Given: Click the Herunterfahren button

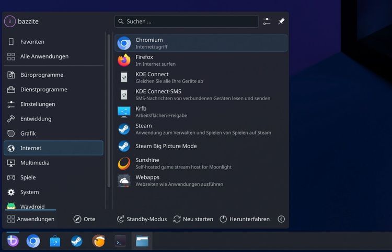Looking at the screenshot, I should coord(245,219).
